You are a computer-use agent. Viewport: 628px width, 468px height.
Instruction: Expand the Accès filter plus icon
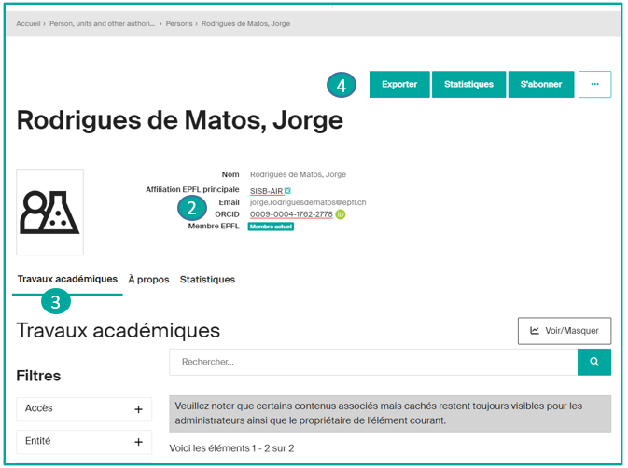[x=138, y=409]
